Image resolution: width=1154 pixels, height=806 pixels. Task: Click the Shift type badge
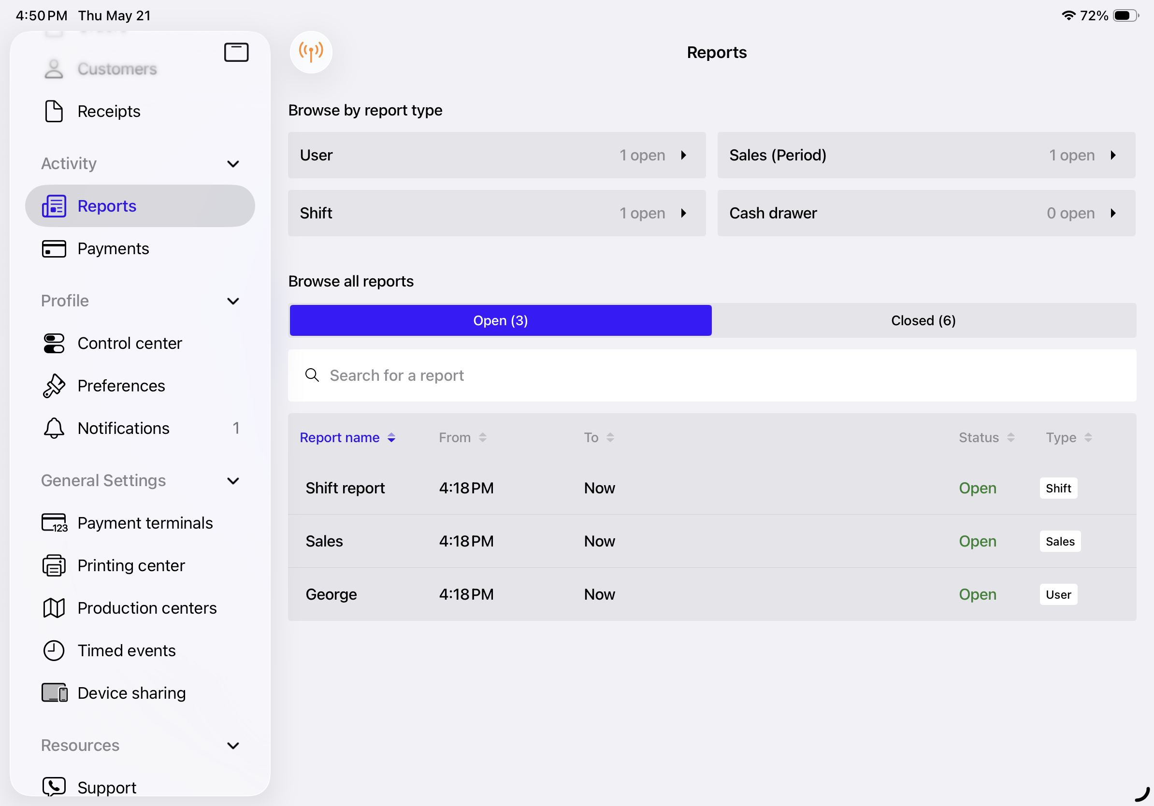pyautogui.click(x=1058, y=488)
